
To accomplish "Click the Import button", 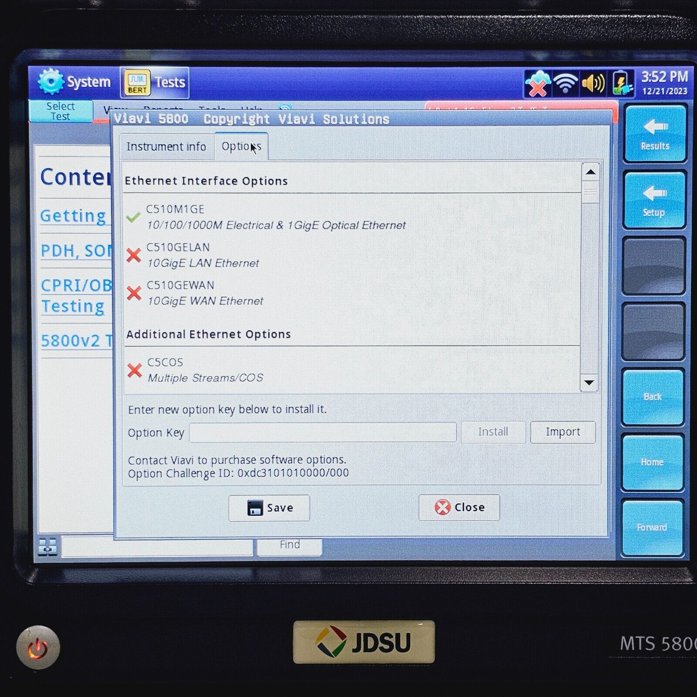I will tap(563, 432).
